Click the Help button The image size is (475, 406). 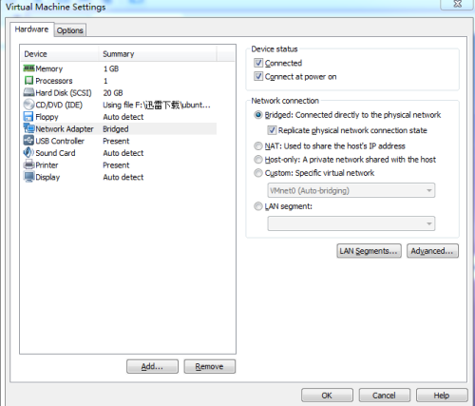(x=442, y=396)
